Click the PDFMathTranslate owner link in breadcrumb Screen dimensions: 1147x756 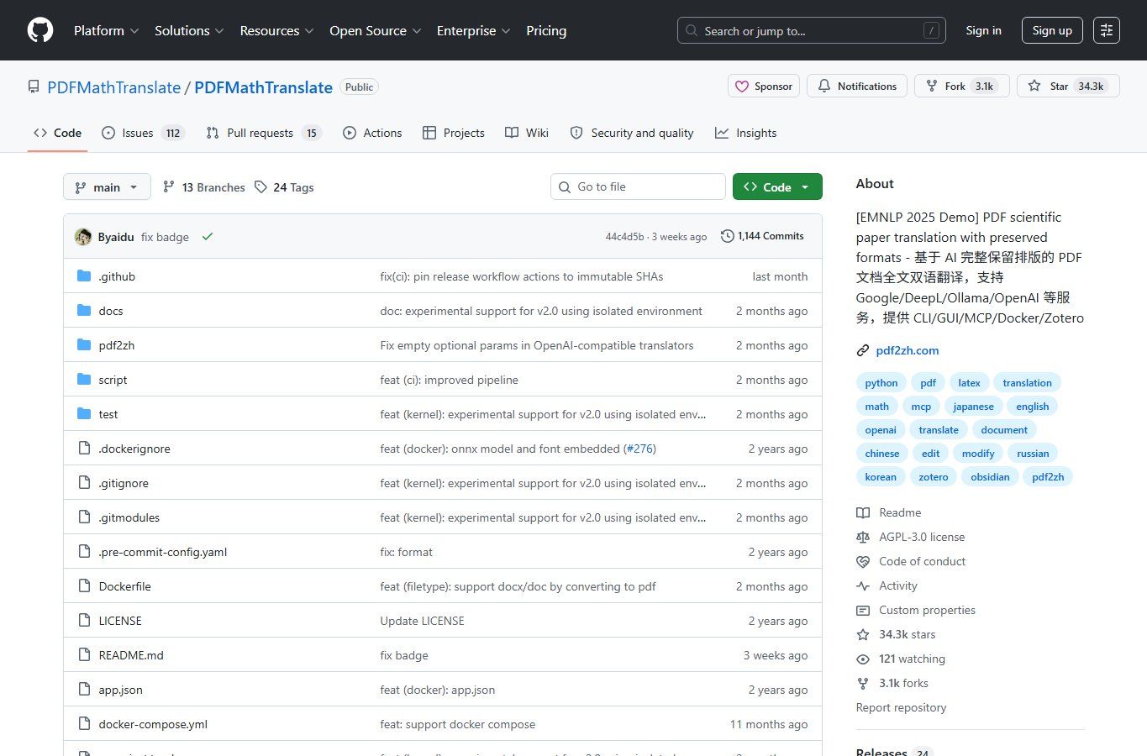114,87
